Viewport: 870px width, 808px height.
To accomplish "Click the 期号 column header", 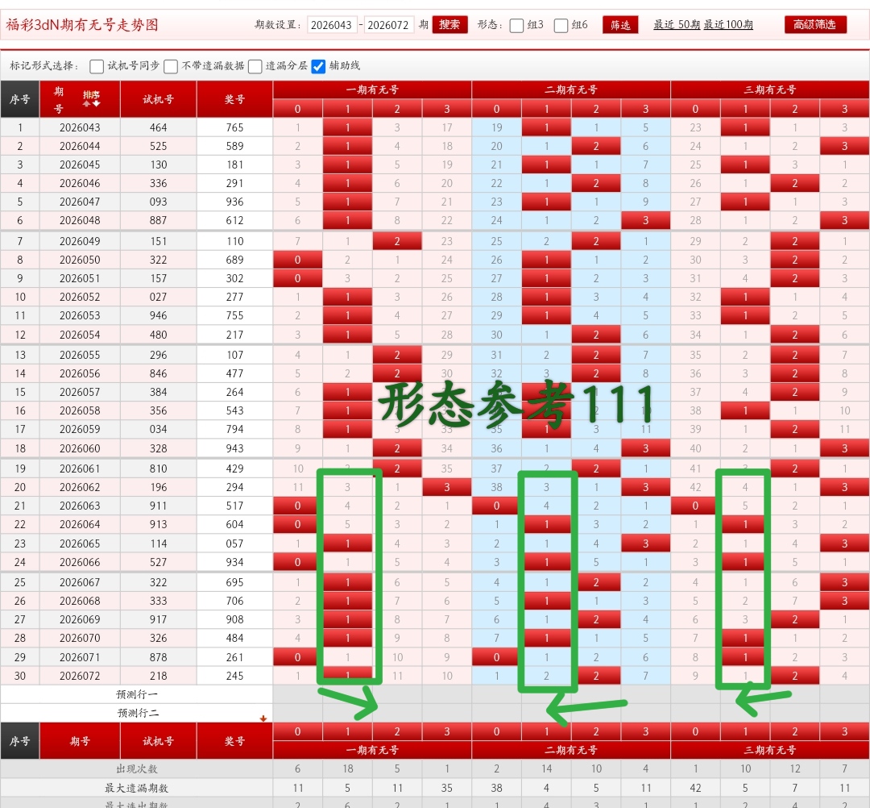I will tap(61, 97).
